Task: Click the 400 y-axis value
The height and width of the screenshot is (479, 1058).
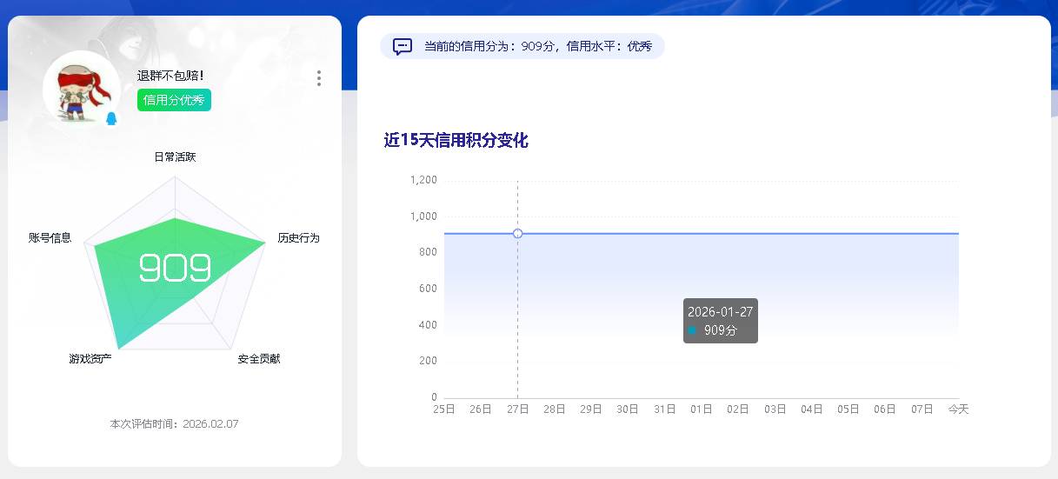Action: click(428, 325)
